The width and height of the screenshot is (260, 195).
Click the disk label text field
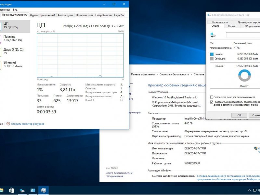pyautogui.click(x=243, y=35)
